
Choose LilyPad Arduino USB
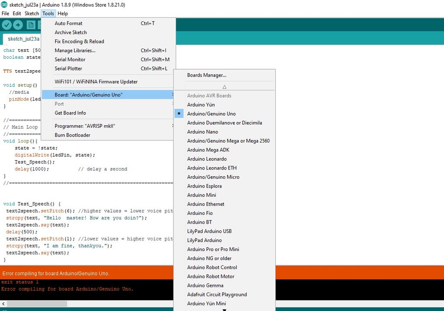225,231
